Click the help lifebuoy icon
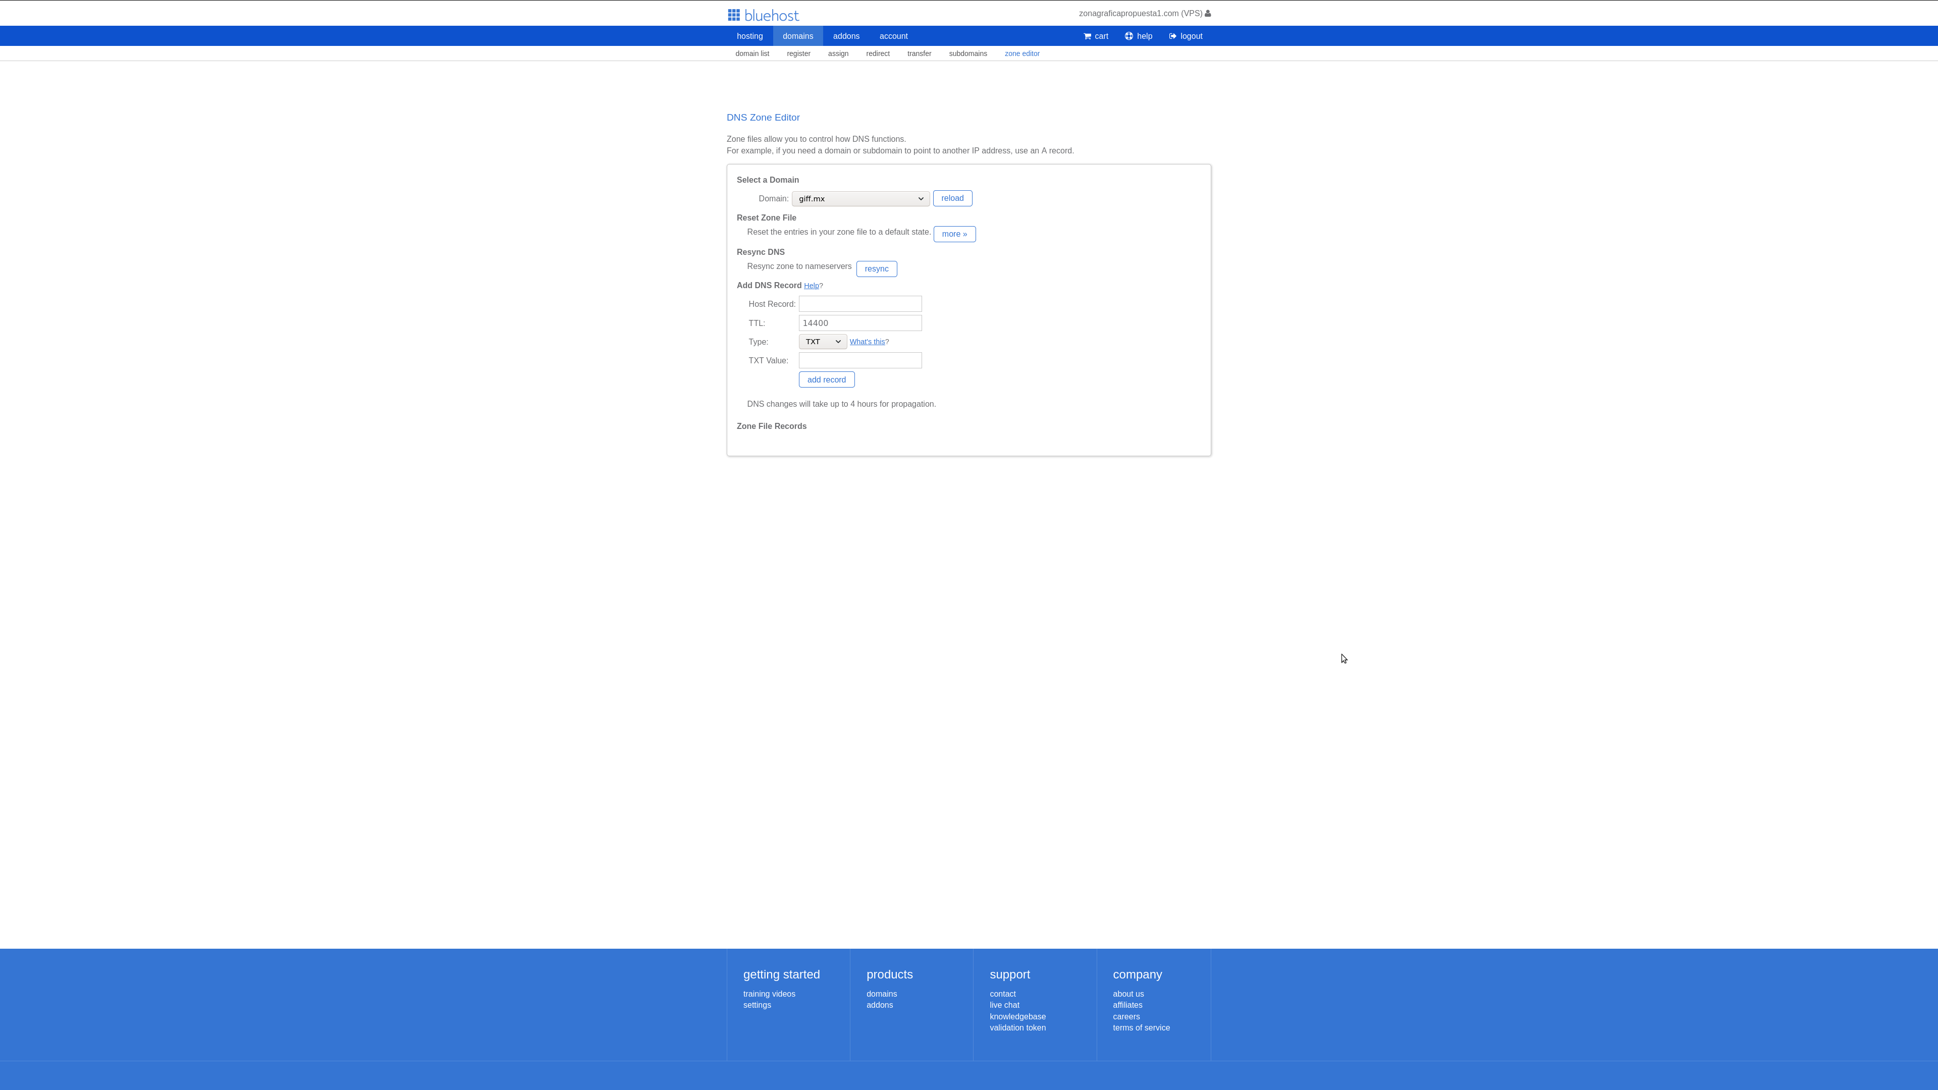This screenshot has height=1090, width=1938. (x=1128, y=36)
